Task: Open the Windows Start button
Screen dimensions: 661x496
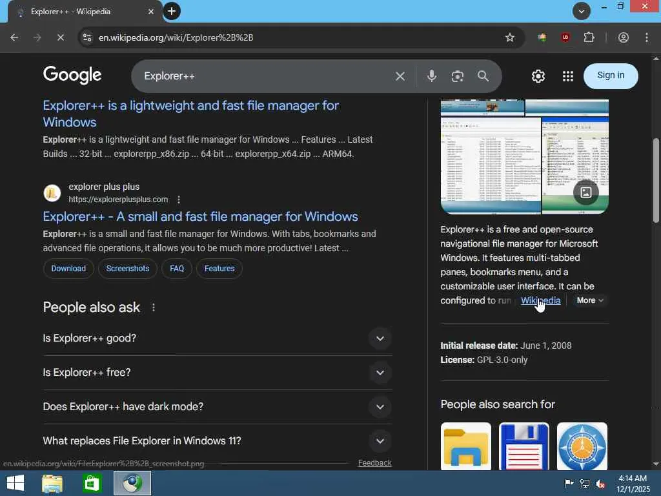Action: pyautogui.click(x=15, y=483)
